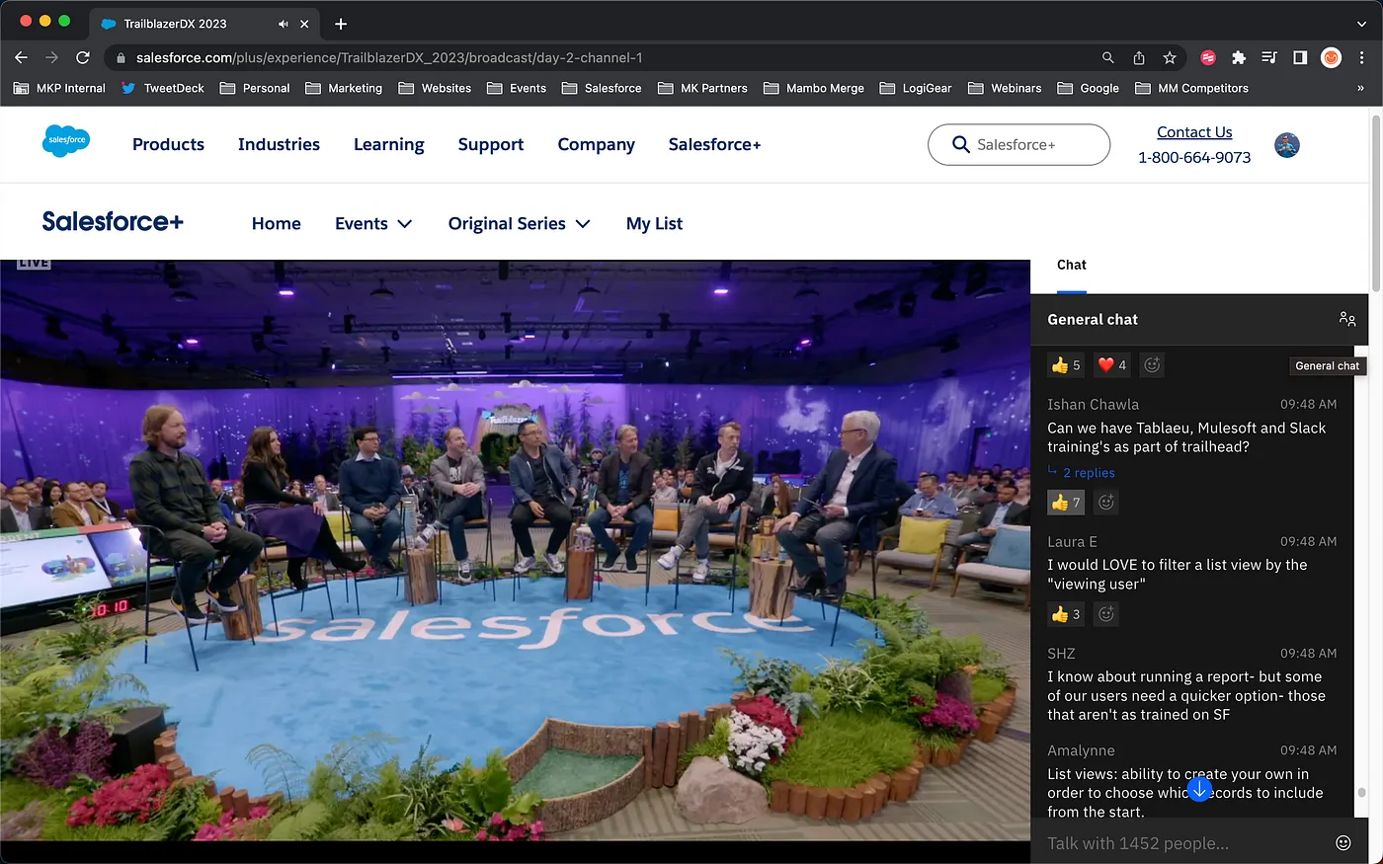Open the TweetDeck bookmark
This screenshot has height=864, width=1383.
[163, 88]
